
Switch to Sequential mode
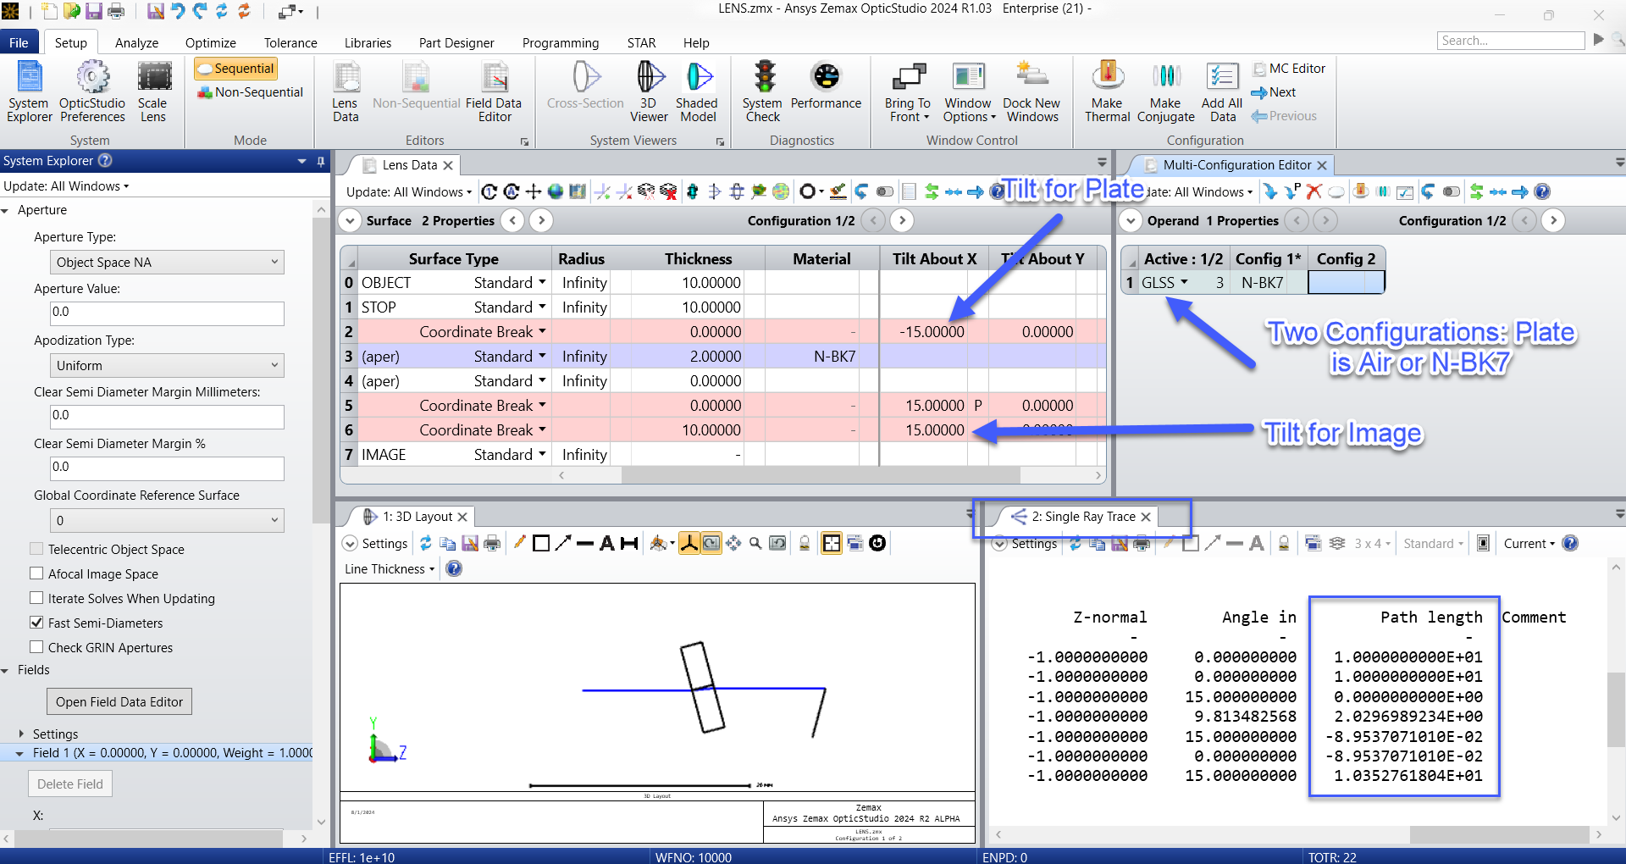coord(235,69)
